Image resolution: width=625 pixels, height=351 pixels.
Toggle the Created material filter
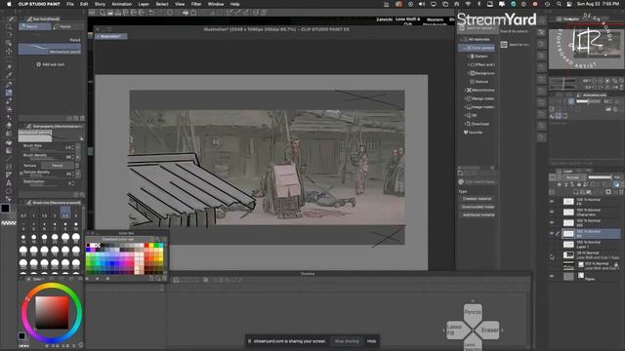(x=478, y=199)
